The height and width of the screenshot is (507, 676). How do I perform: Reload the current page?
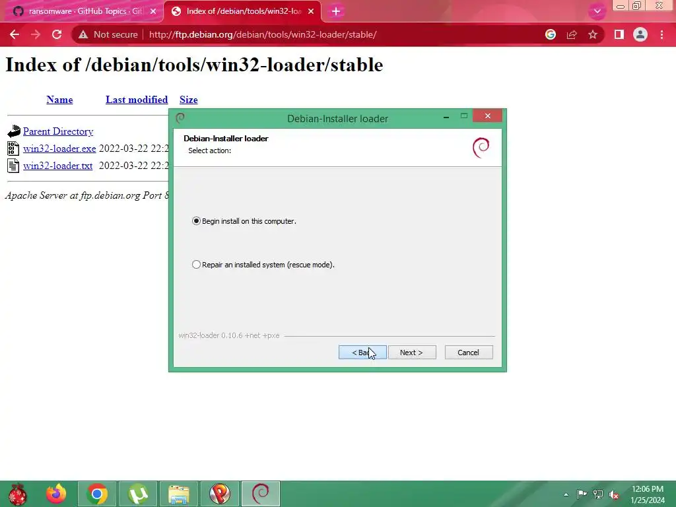point(57,34)
